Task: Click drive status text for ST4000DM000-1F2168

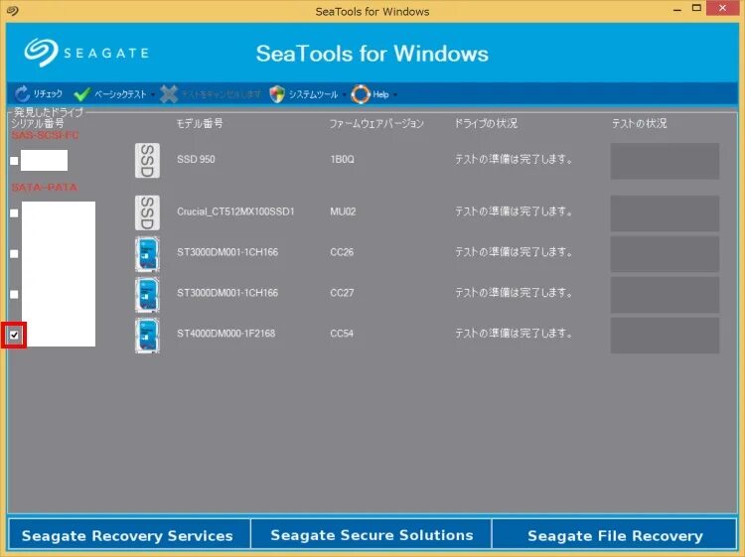Action: (514, 334)
